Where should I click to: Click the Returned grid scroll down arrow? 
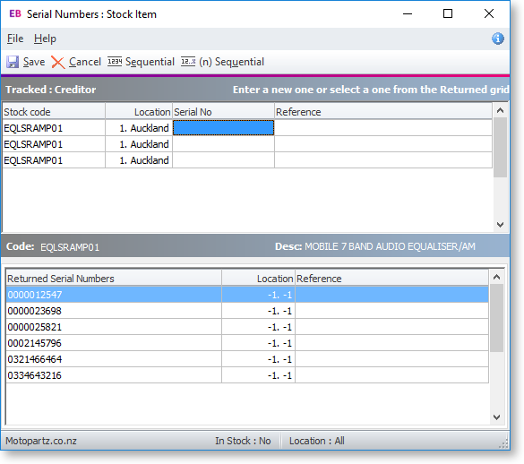[x=496, y=417]
